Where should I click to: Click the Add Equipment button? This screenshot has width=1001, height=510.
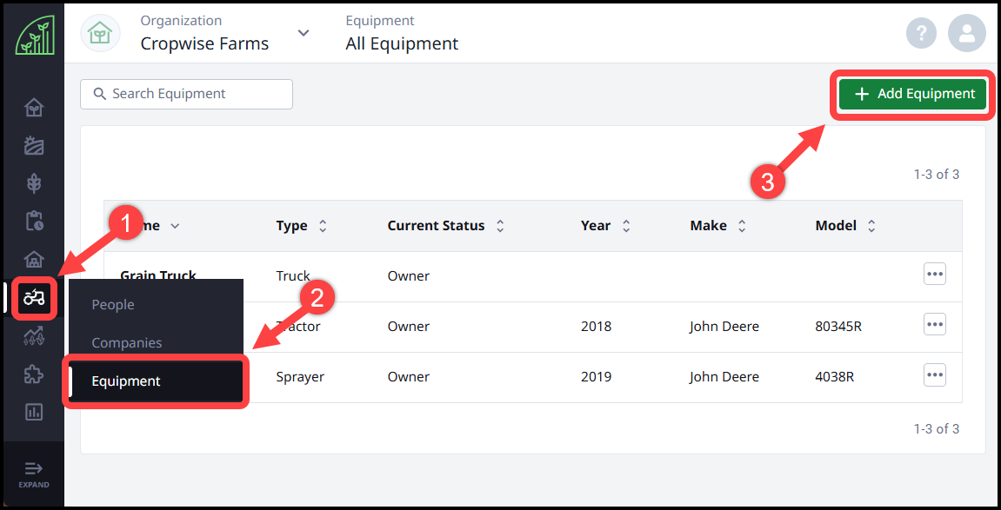tap(913, 94)
